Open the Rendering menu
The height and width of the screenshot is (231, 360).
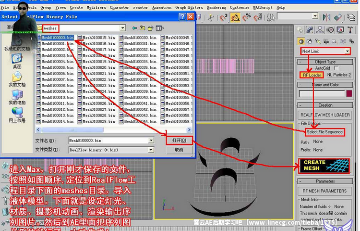pos(216,7)
